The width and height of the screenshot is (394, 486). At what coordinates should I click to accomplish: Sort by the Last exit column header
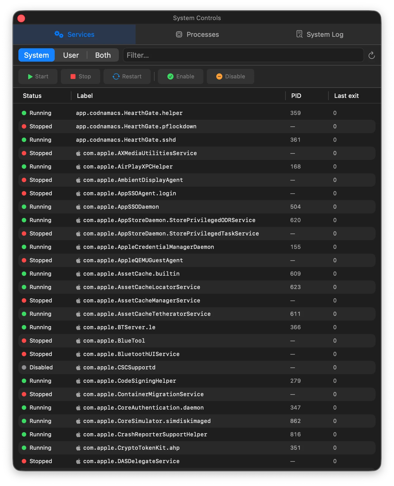346,96
